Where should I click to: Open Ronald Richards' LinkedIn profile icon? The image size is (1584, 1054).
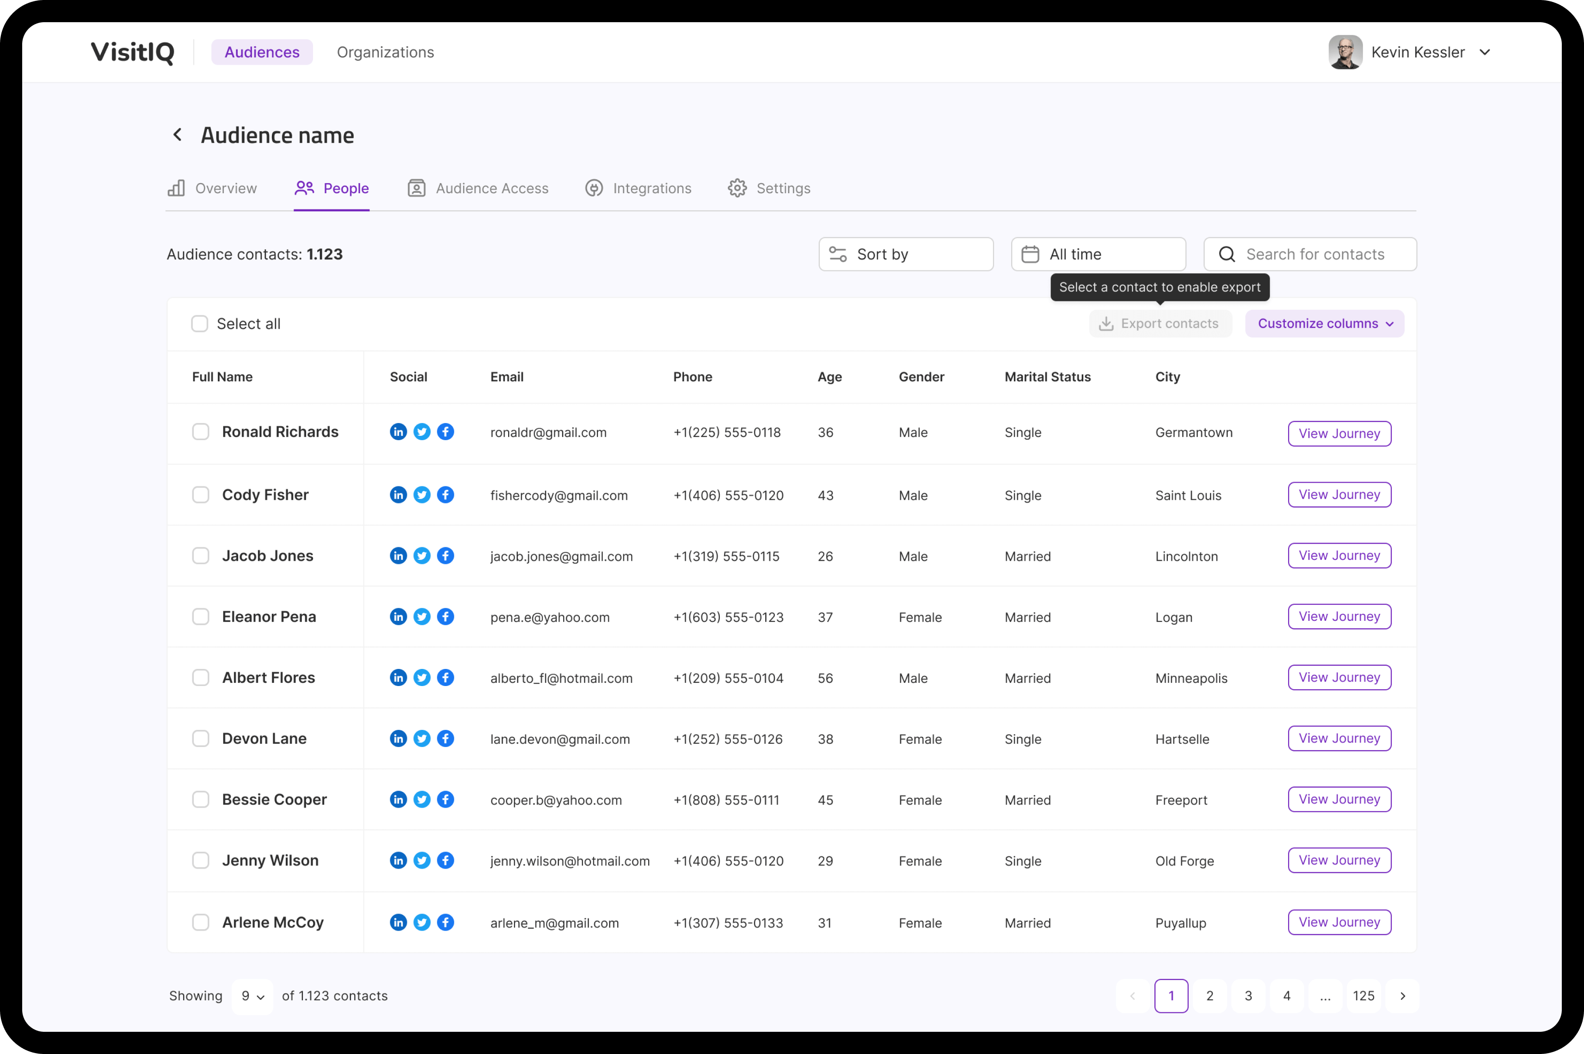[398, 432]
